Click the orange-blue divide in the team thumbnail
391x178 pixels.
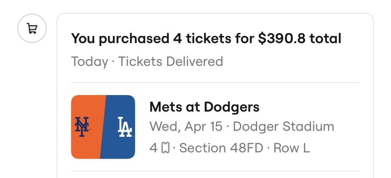tap(103, 127)
